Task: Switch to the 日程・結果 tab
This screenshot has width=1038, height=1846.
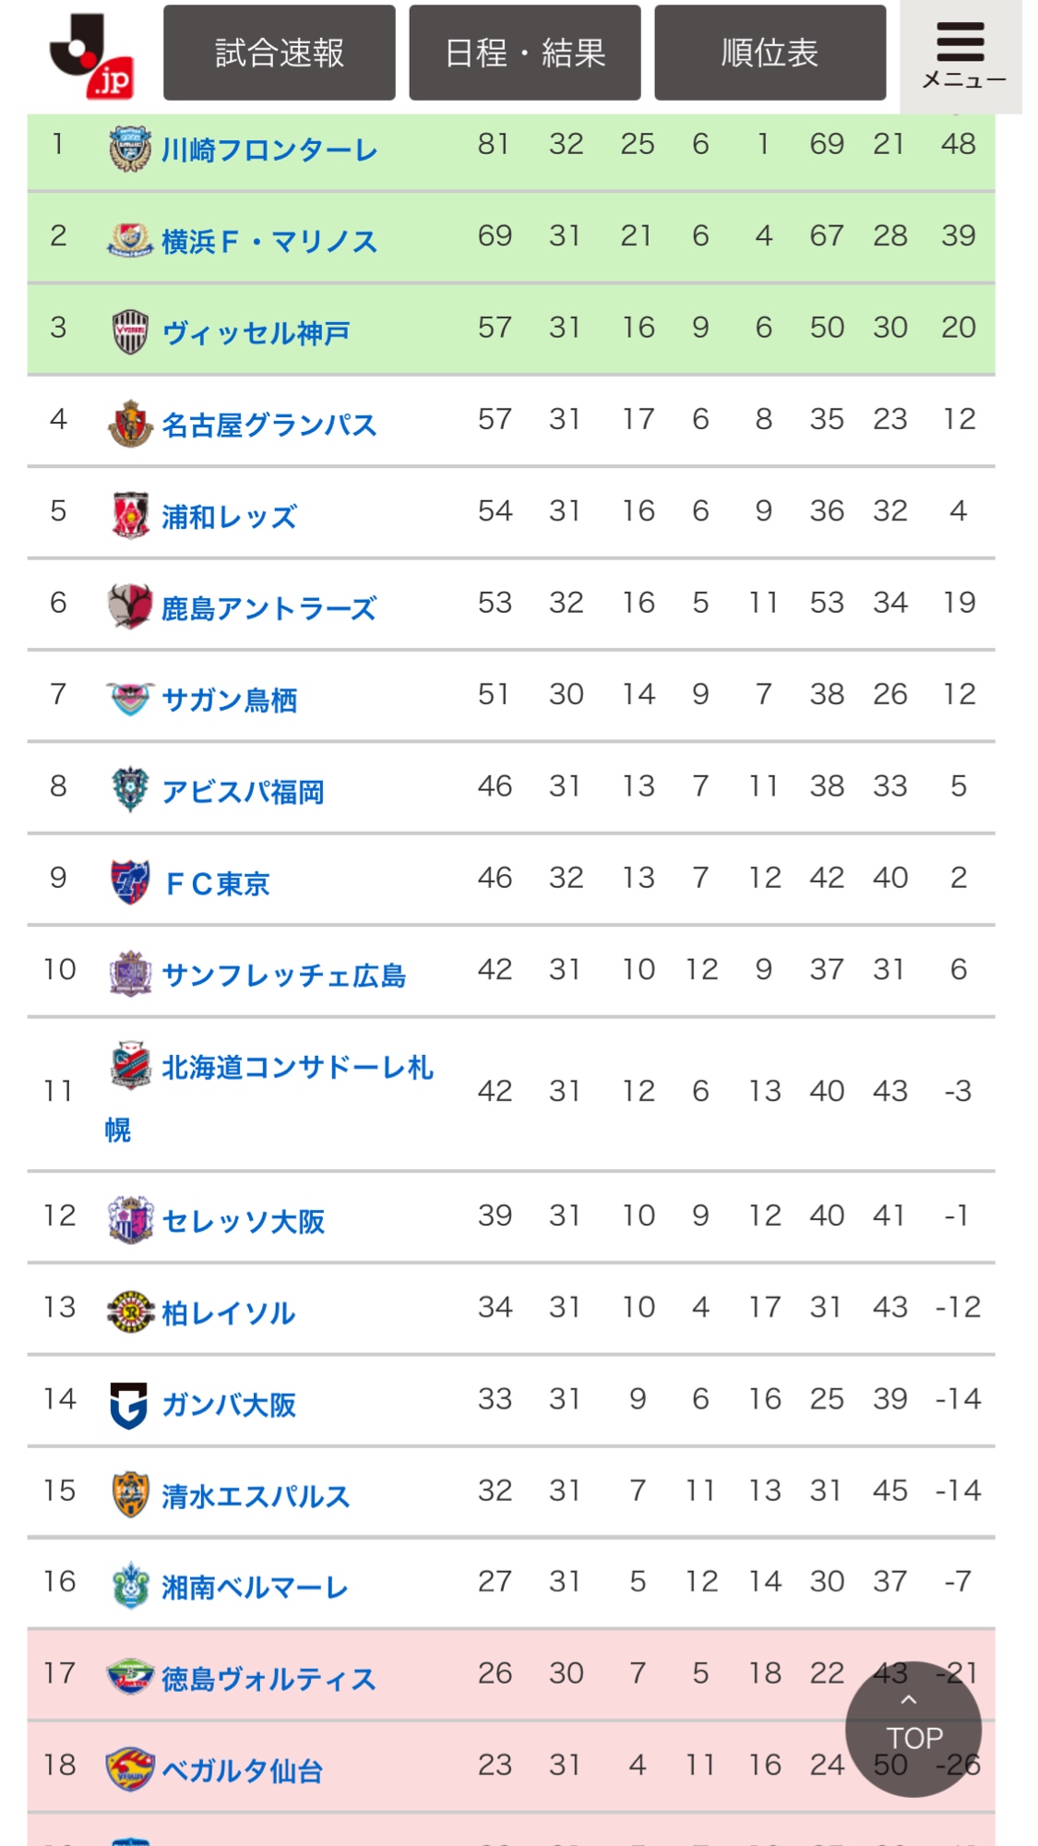Action: 525,53
